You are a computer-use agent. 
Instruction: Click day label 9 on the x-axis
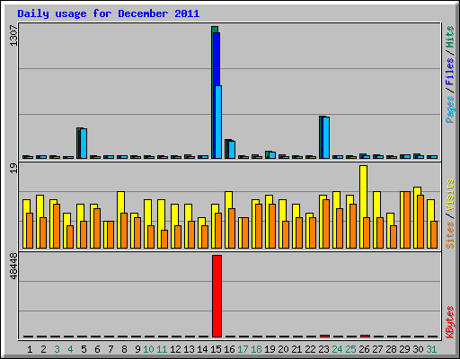pos(137,349)
